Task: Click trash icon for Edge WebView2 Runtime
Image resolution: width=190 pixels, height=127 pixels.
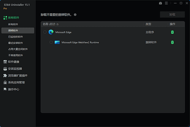Action: tap(172, 42)
